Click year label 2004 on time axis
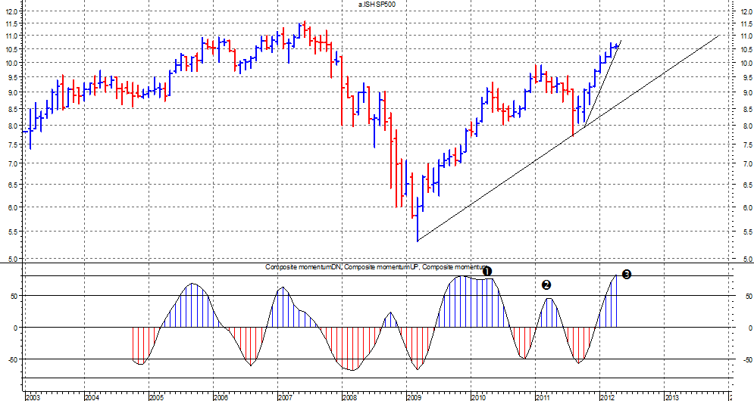 tap(92, 397)
